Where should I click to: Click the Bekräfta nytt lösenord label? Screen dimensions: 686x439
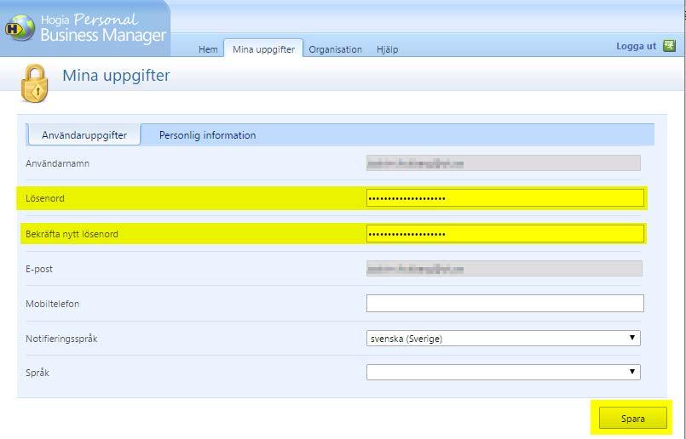coord(72,234)
